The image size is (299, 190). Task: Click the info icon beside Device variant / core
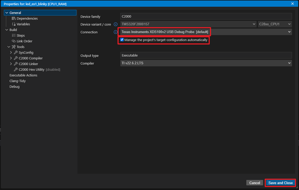pos(115,24)
